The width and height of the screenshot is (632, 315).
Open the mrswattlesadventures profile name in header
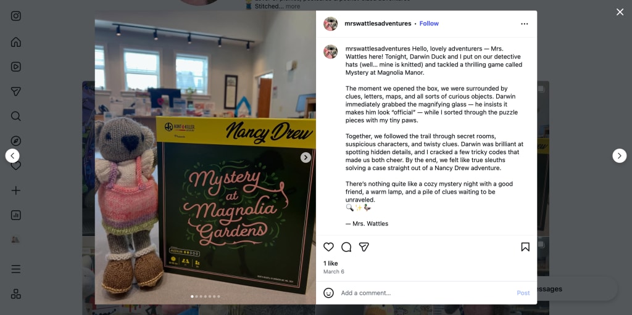click(x=378, y=23)
